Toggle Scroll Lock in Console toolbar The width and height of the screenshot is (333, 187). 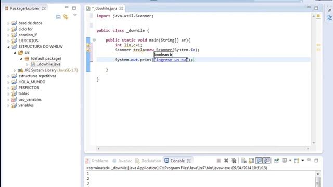(x=251, y=161)
